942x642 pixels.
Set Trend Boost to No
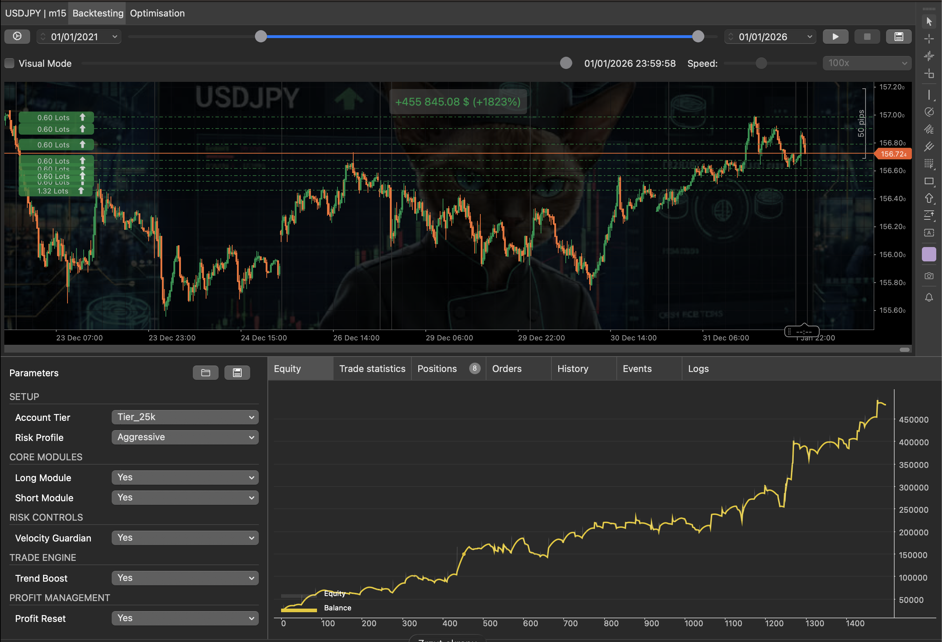[185, 578]
